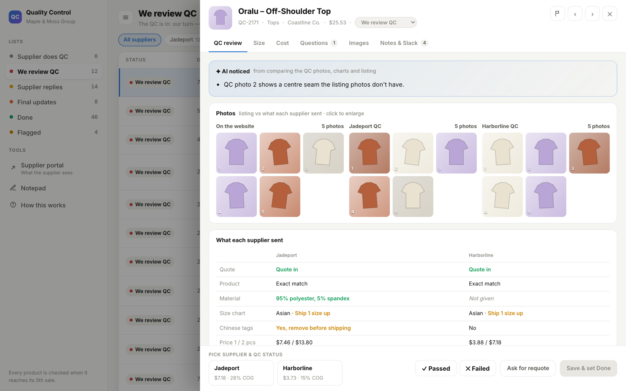Enlarge website photo 2 orange shirt
626x391 pixels.
pos(280,153)
